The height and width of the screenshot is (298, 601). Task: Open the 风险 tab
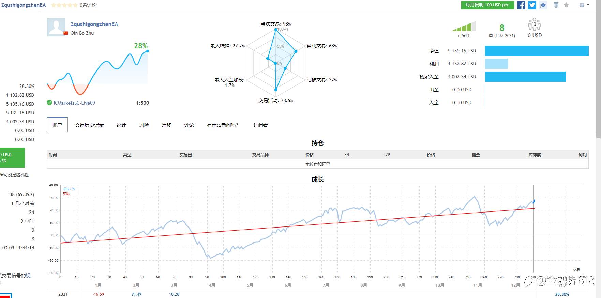click(x=144, y=125)
